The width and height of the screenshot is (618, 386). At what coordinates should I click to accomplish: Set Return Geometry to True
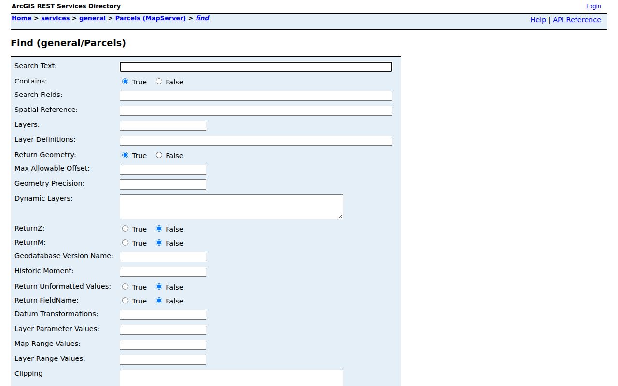tap(126, 155)
